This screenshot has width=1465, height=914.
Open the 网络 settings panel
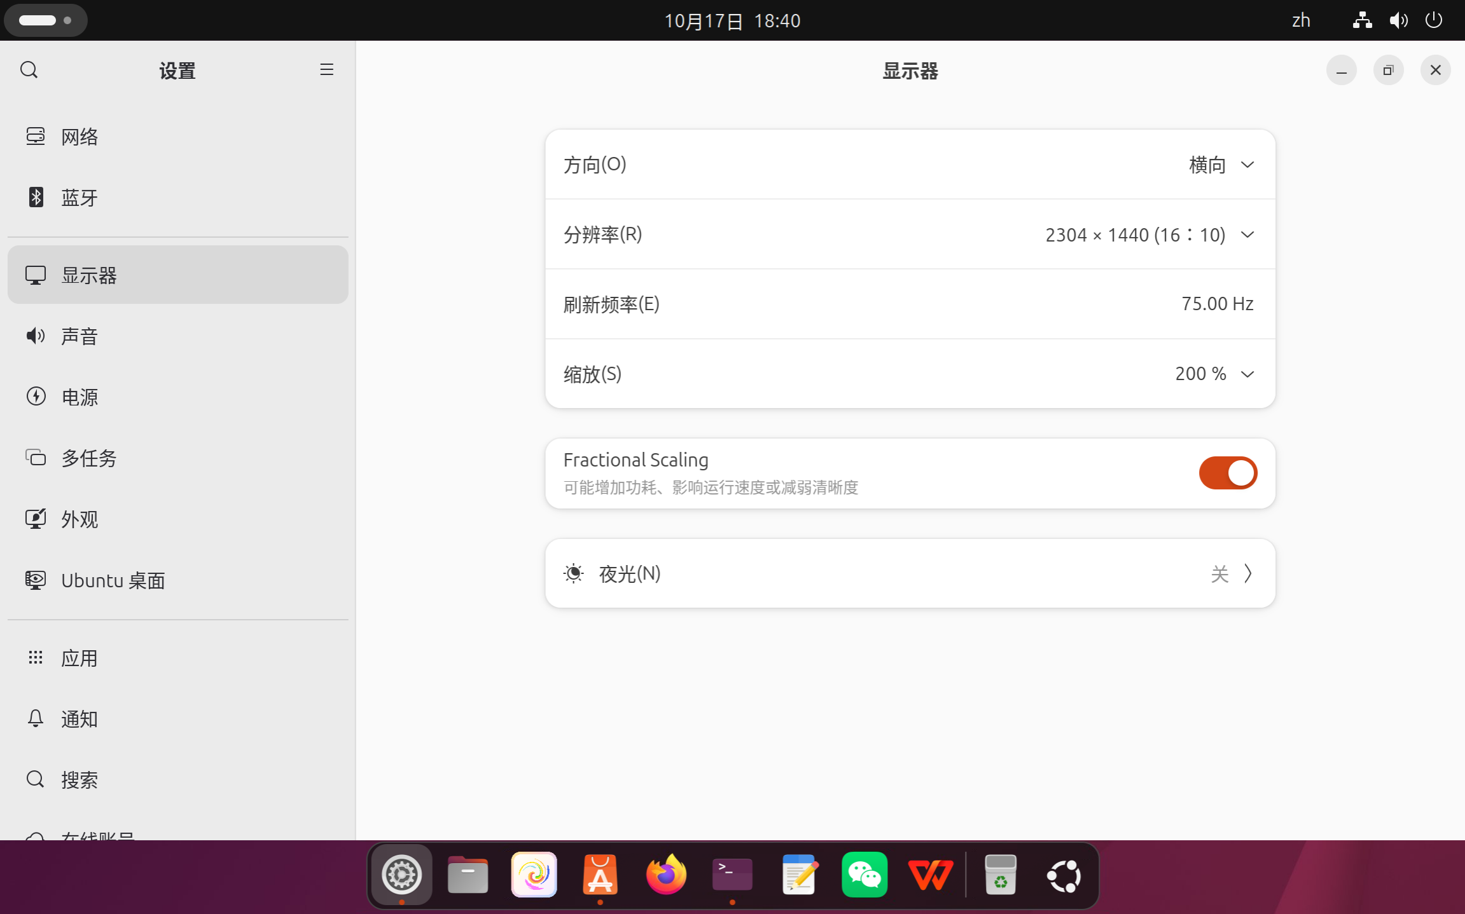(x=178, y=137)
